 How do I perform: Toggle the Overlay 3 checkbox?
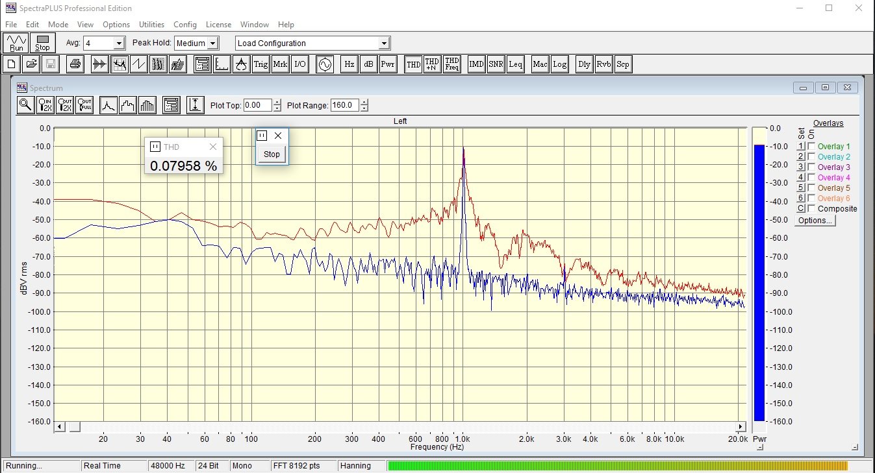[811, 167]
